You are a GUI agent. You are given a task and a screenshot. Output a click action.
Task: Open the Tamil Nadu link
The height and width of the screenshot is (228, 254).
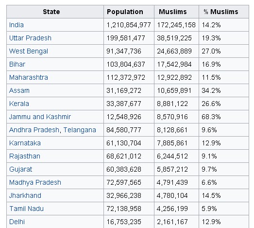(27, 209)
